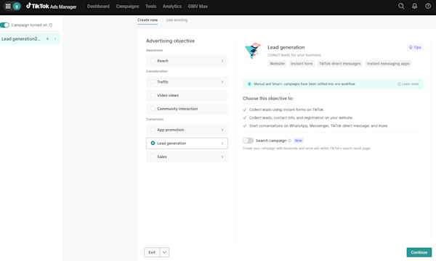Click the Website tag

point(277,64)
